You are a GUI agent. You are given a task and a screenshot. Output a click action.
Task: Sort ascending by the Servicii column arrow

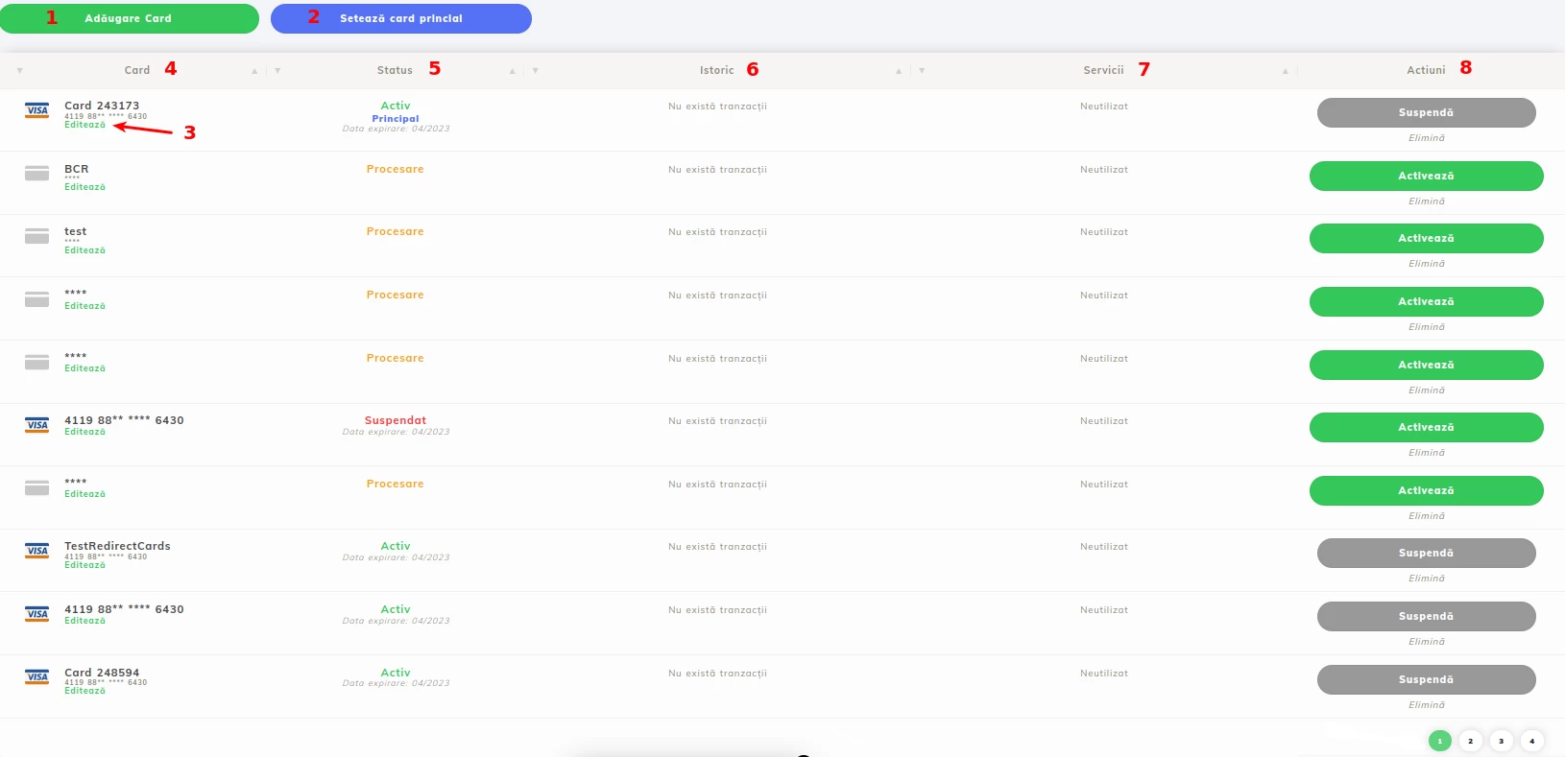tap(1285, 71)
